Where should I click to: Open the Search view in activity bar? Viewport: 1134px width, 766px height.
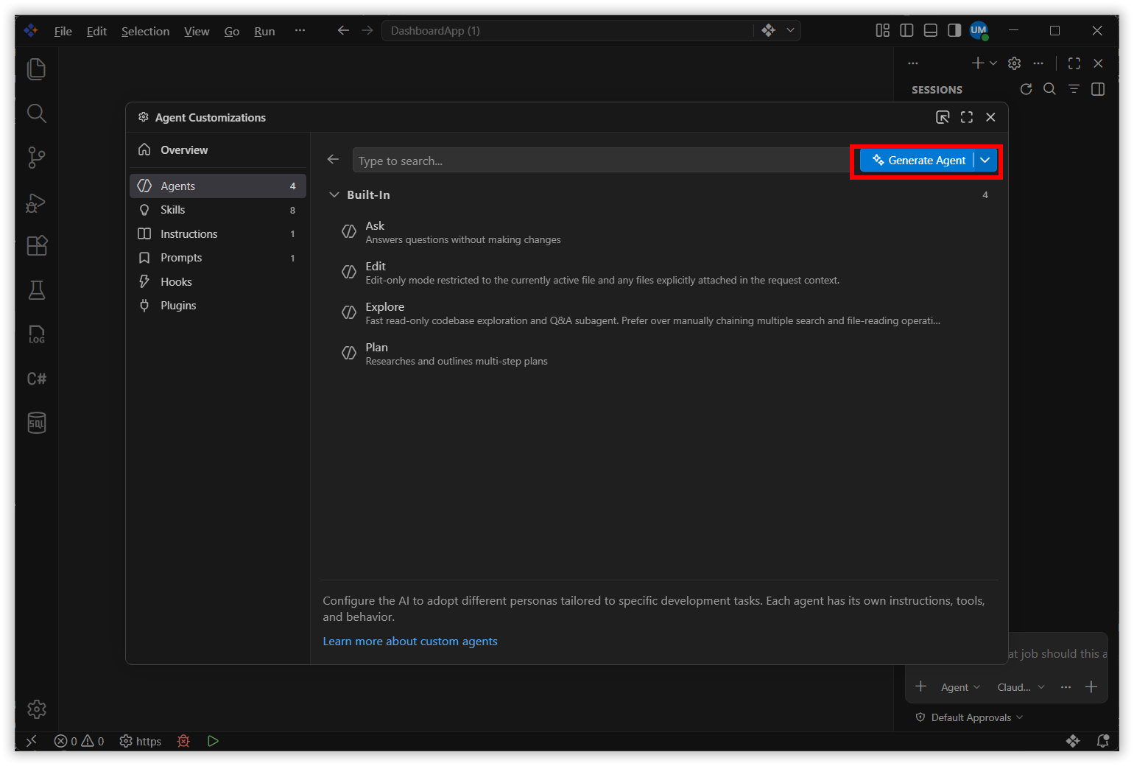point(36,113)
